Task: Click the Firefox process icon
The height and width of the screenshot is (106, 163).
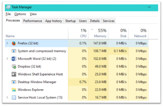Action: pos(14,43)
